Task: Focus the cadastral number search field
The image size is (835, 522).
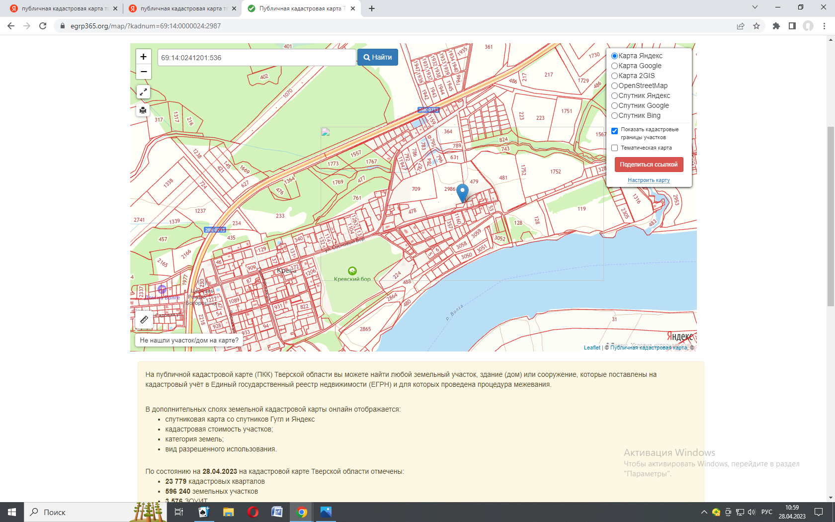Action: tap(256, 58)
